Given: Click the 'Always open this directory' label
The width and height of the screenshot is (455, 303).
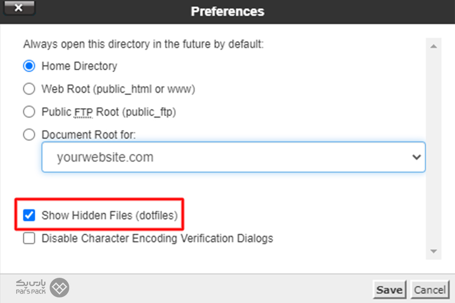Looking at the screenshot, I should coord(143,44).
